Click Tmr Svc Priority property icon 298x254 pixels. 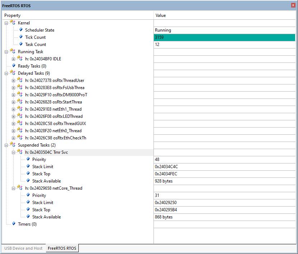click(28, 159)
